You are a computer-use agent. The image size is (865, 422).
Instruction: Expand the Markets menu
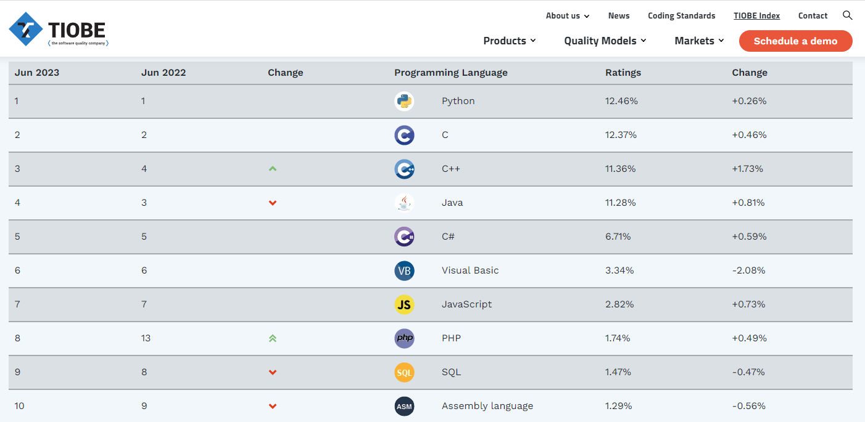coord(698,41)
